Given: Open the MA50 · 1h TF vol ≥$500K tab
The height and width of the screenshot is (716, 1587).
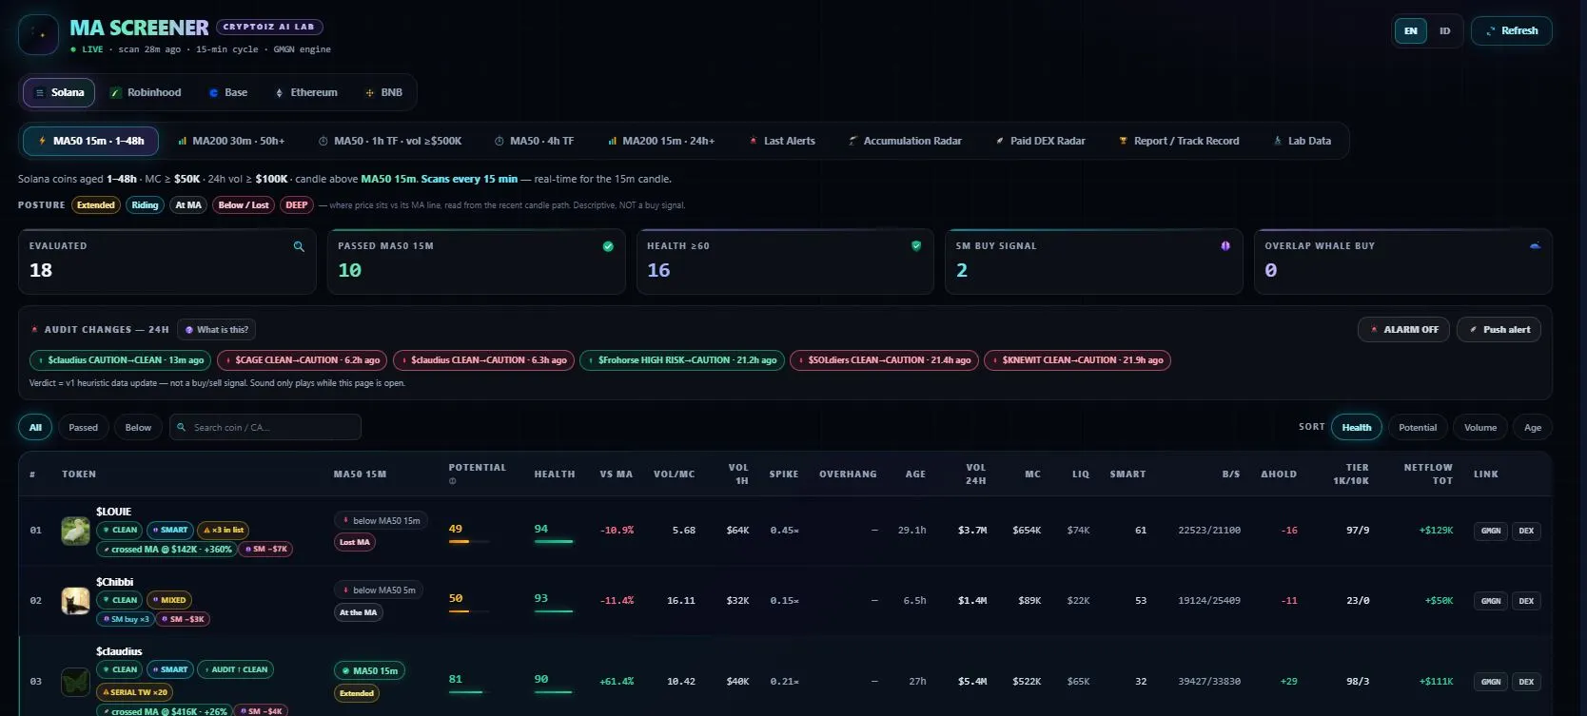Looking at the screenshot, I should coord(390,141).
